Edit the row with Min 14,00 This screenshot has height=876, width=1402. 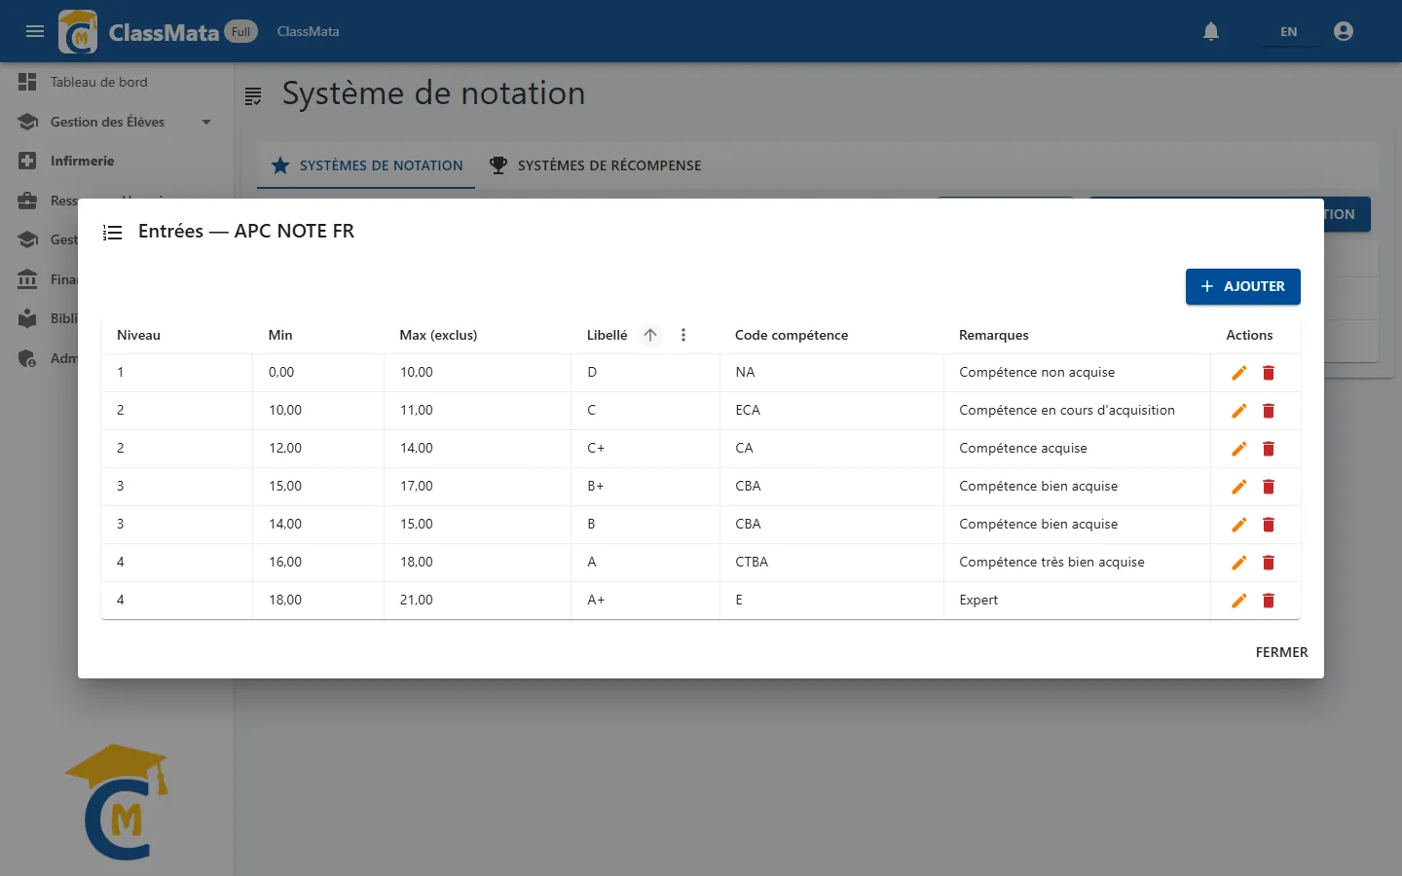click(1238, 525)
